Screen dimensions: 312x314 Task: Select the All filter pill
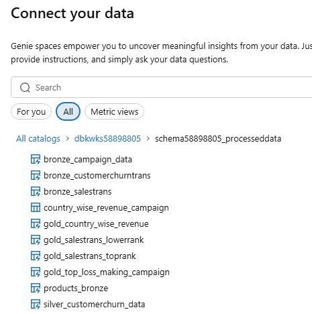click(x=68, y=111)
